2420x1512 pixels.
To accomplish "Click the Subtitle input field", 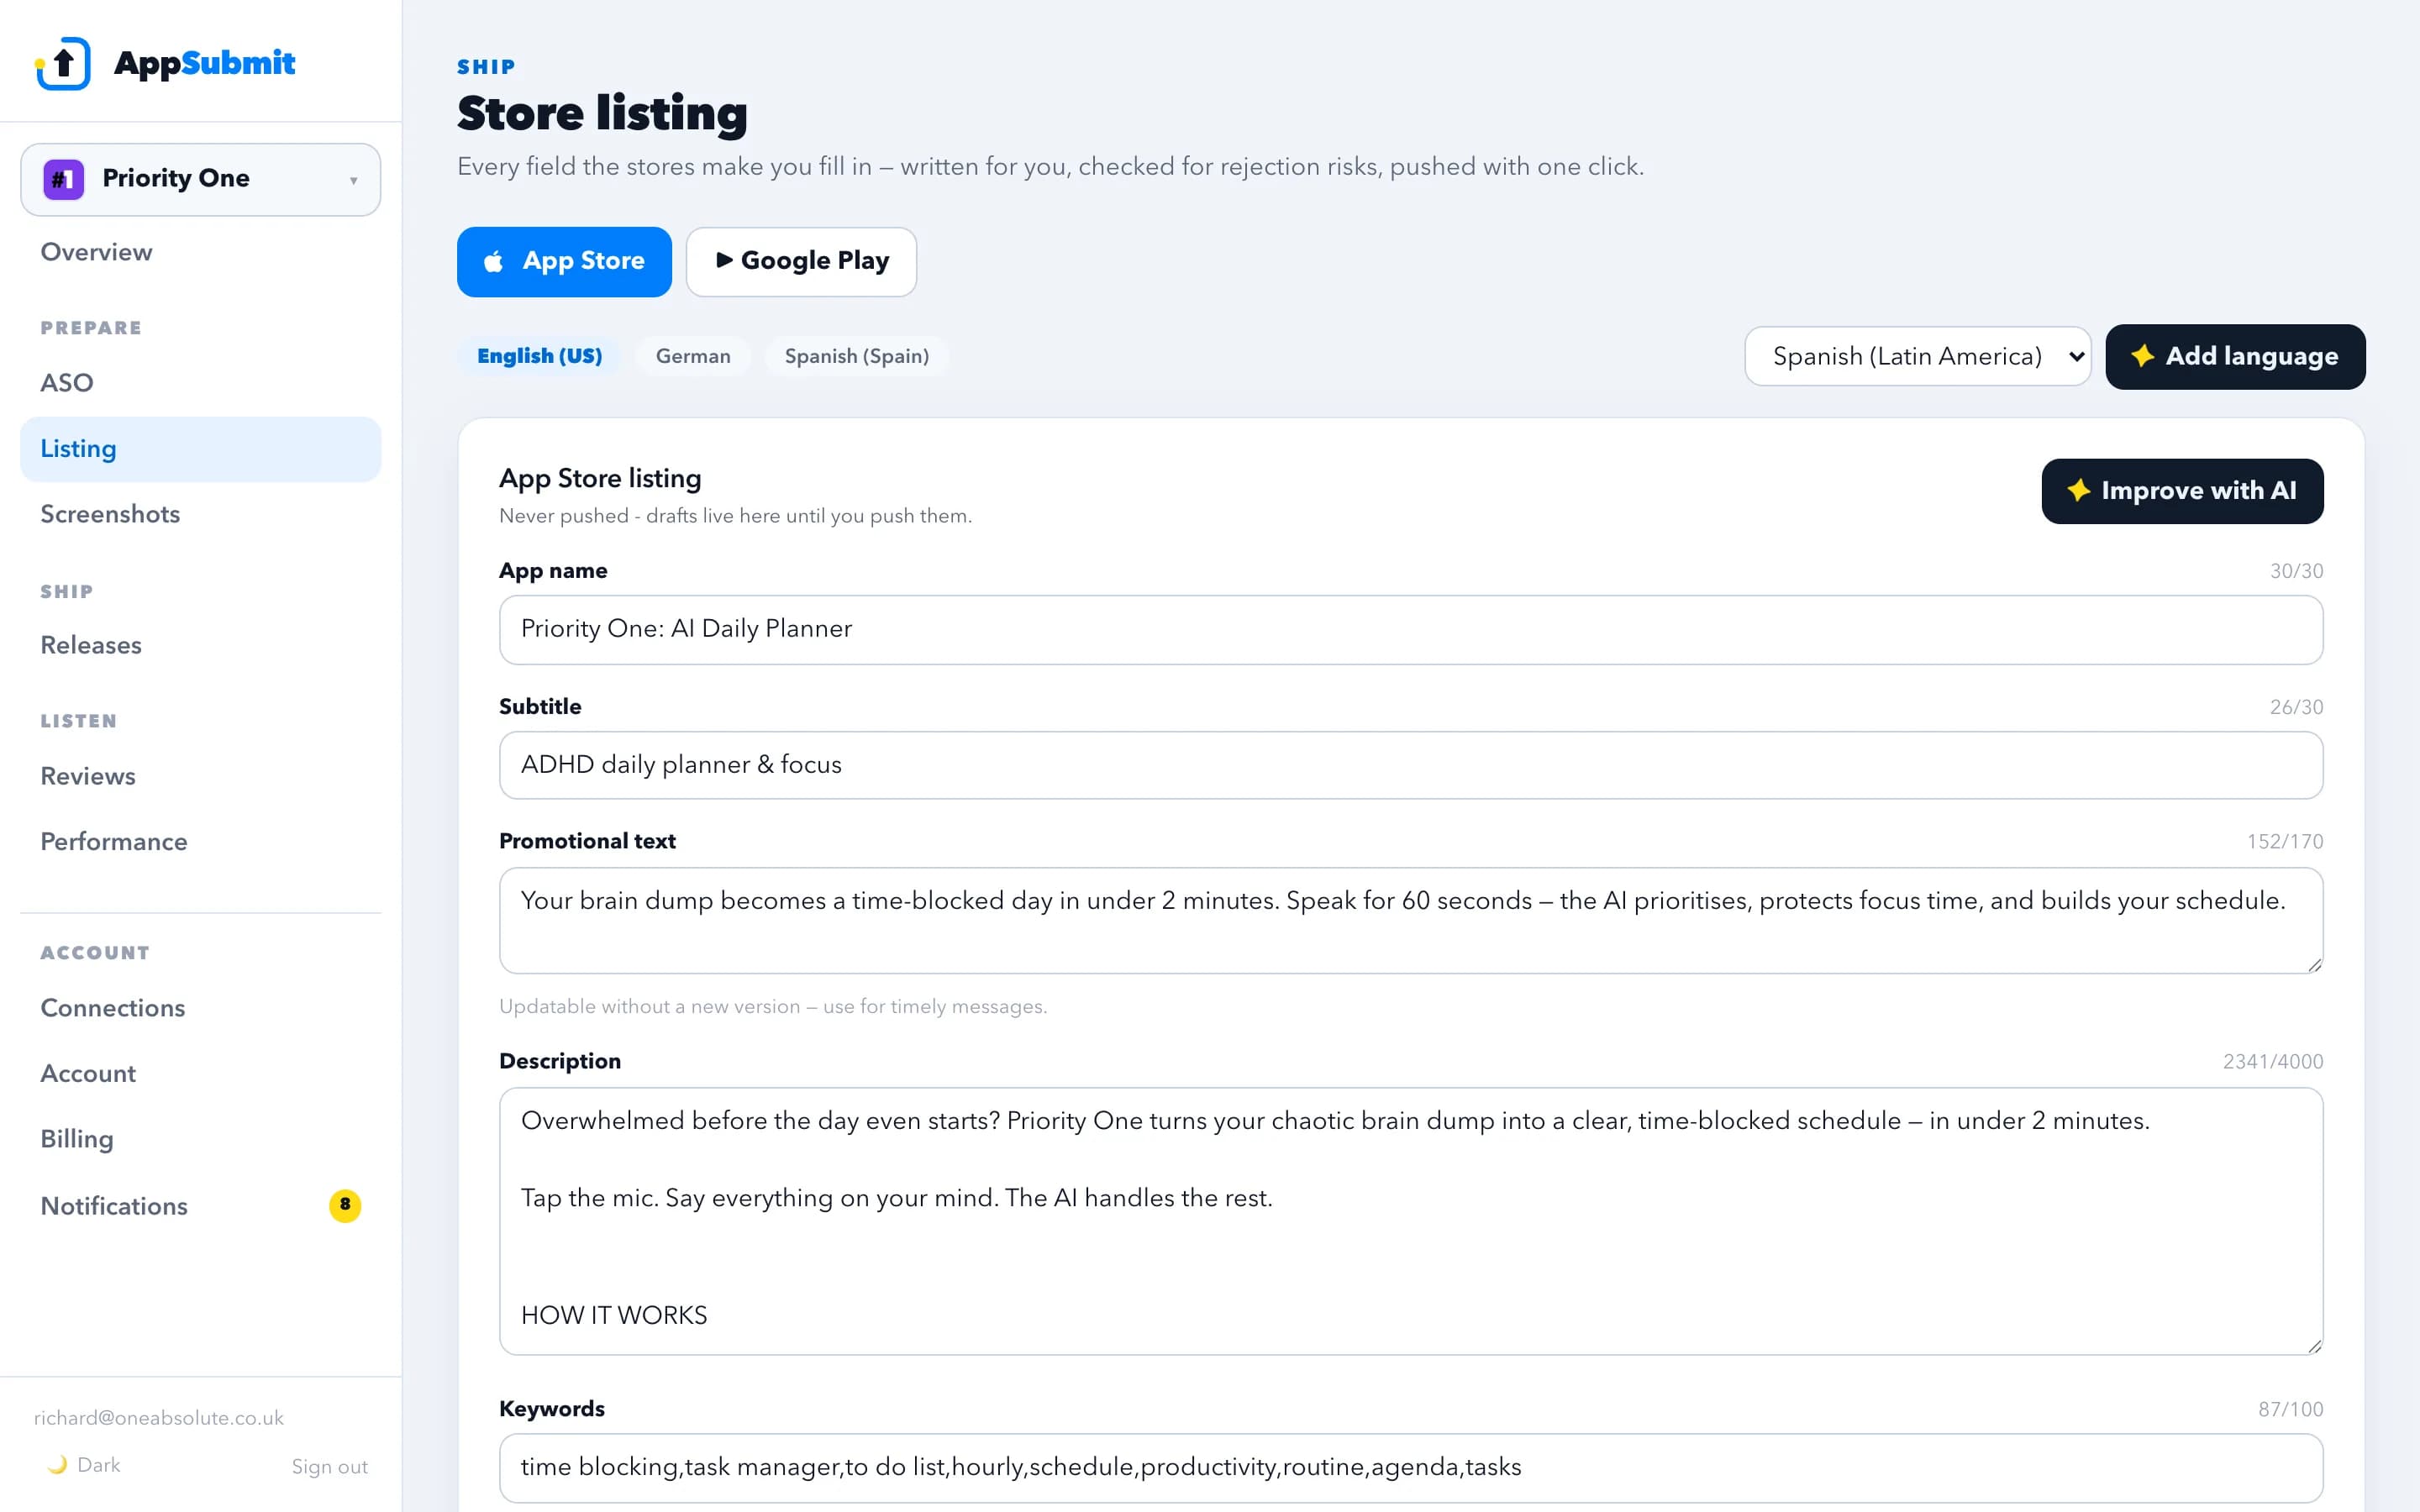I will coord(1411,765).
